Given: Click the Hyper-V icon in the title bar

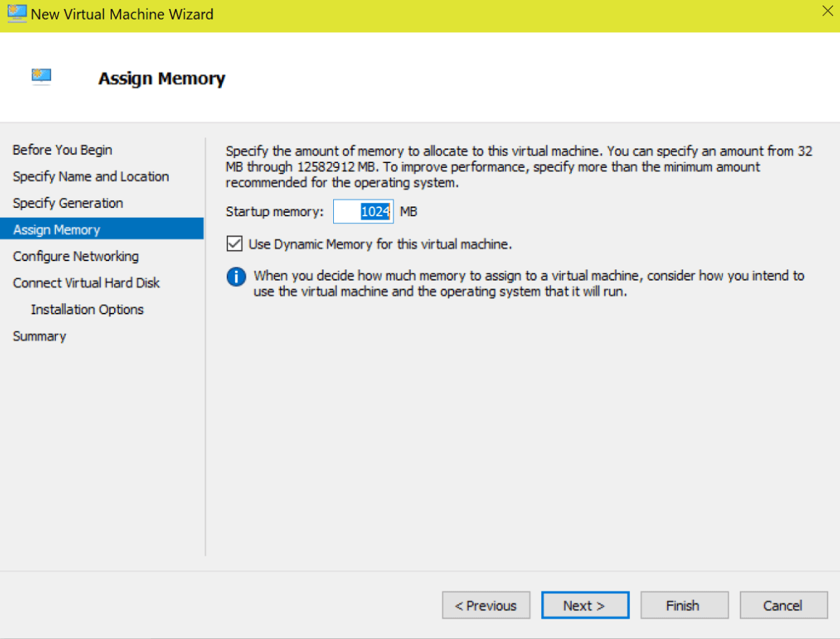Looking at the screenshot, I should click(x=15, y=14).
